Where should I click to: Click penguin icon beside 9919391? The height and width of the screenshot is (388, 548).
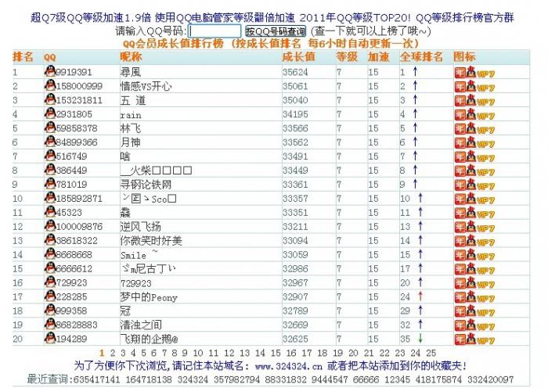click(50, 71)
